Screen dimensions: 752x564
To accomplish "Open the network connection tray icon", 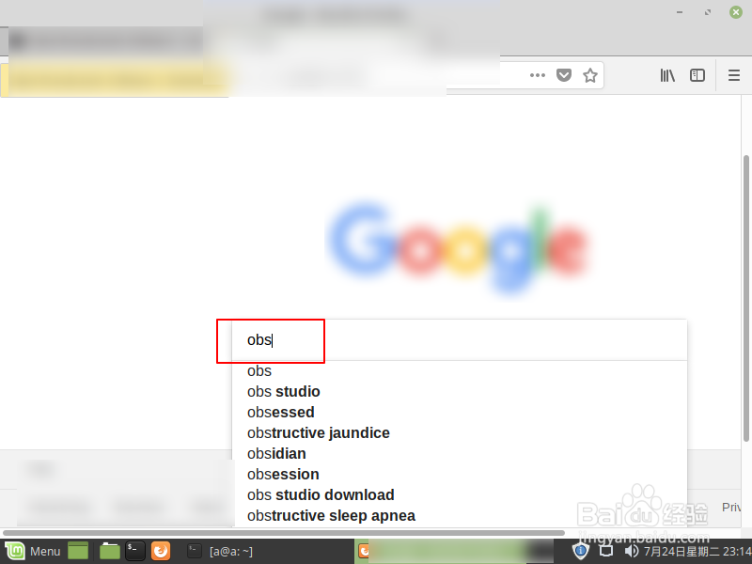I will coord(606,551).
